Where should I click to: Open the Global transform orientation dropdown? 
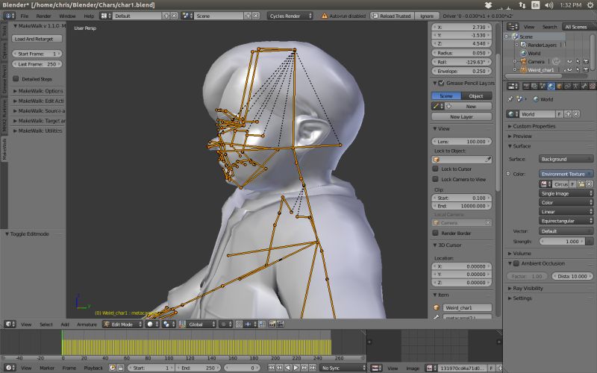click(x=197, y=324)
